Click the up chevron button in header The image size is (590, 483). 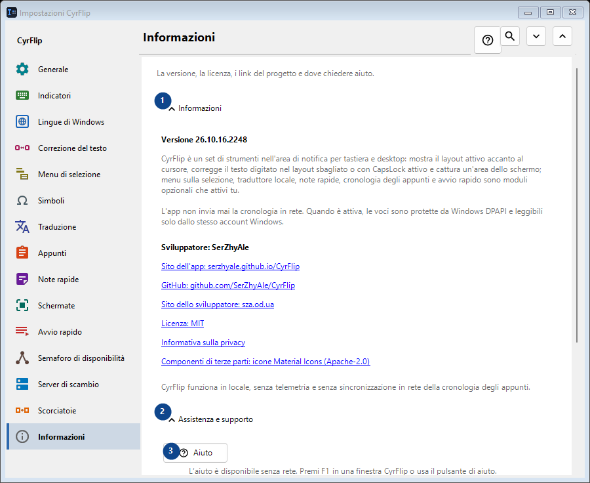562,36
